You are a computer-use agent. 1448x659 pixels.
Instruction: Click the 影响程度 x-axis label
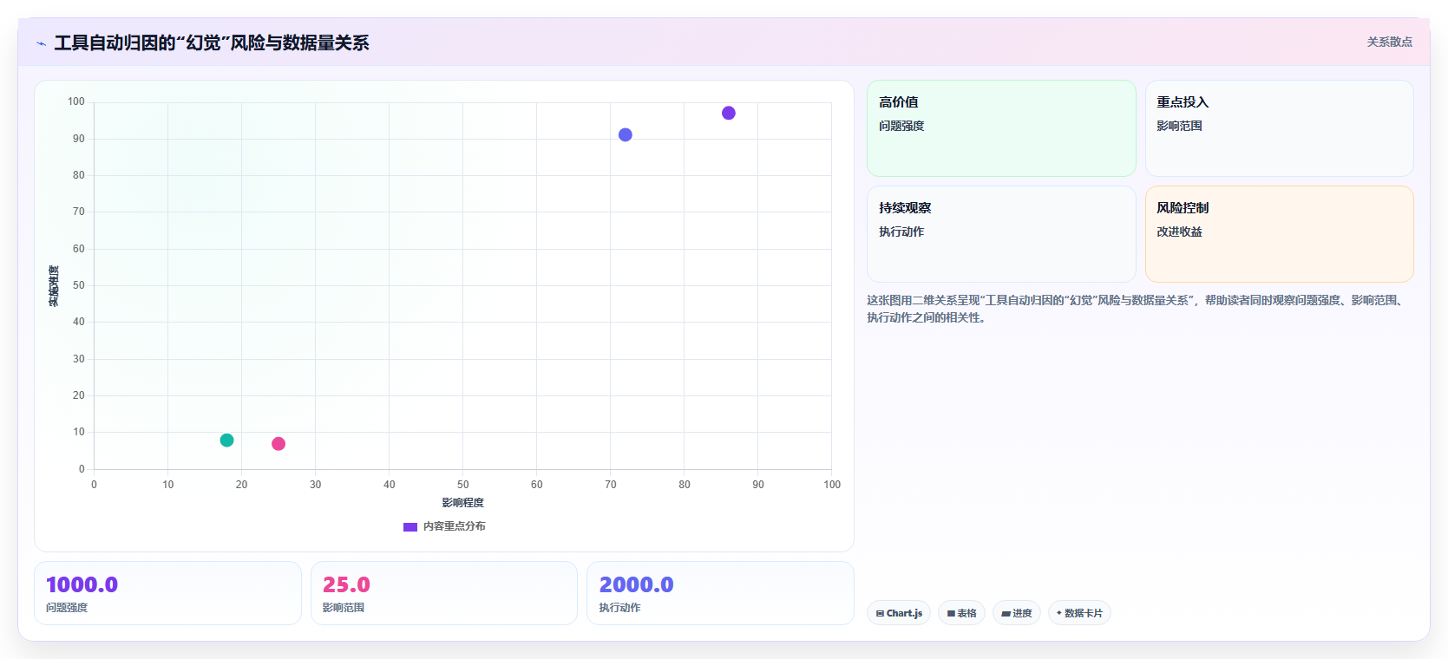point(462,503)
